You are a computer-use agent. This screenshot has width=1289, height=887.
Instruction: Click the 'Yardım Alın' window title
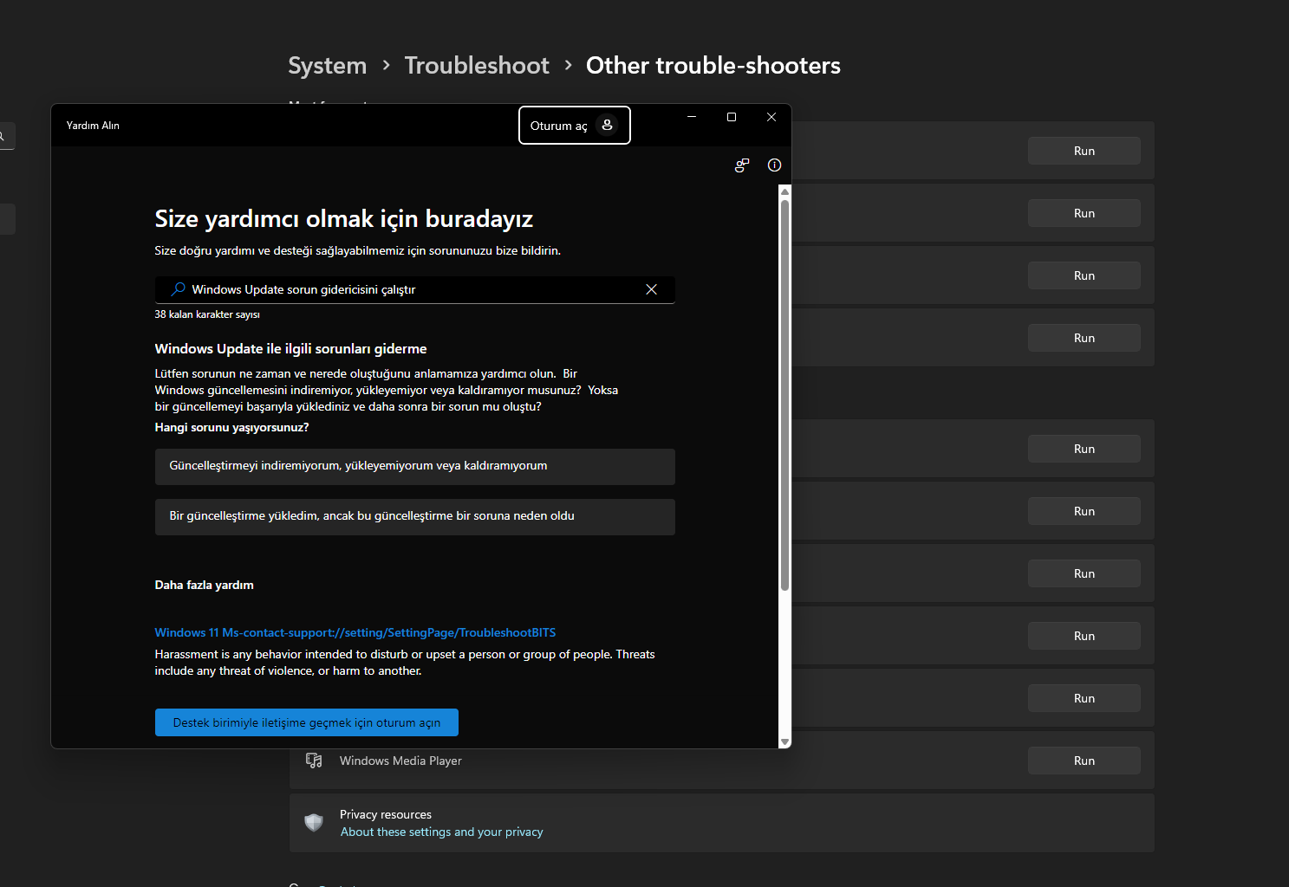tap(93, 126)
